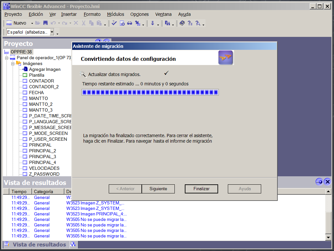Click the Anterior button in the wizard
334x251 pixels.
(125, 189)
